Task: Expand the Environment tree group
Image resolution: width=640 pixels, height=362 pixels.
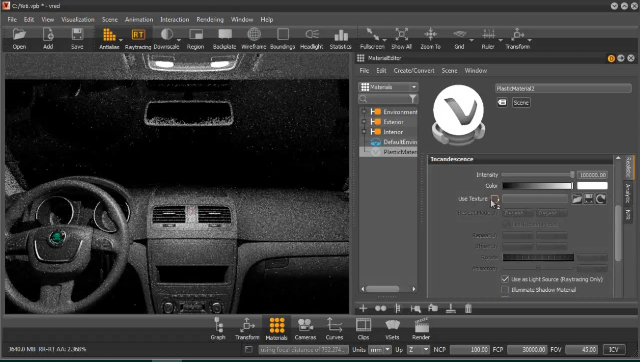Action: coord(364,112)
